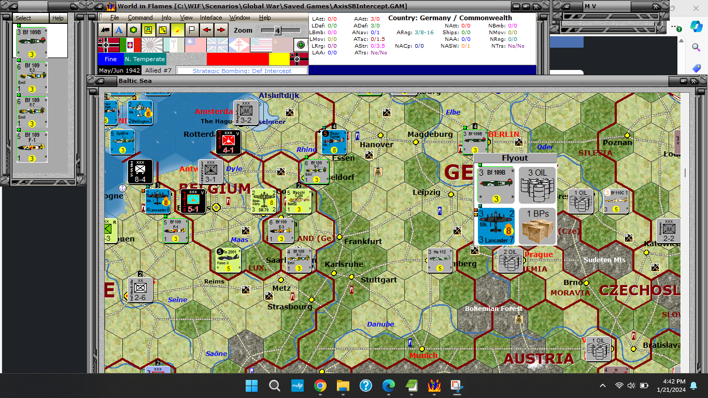Click the 2 OIL resource near Prague

511,260
